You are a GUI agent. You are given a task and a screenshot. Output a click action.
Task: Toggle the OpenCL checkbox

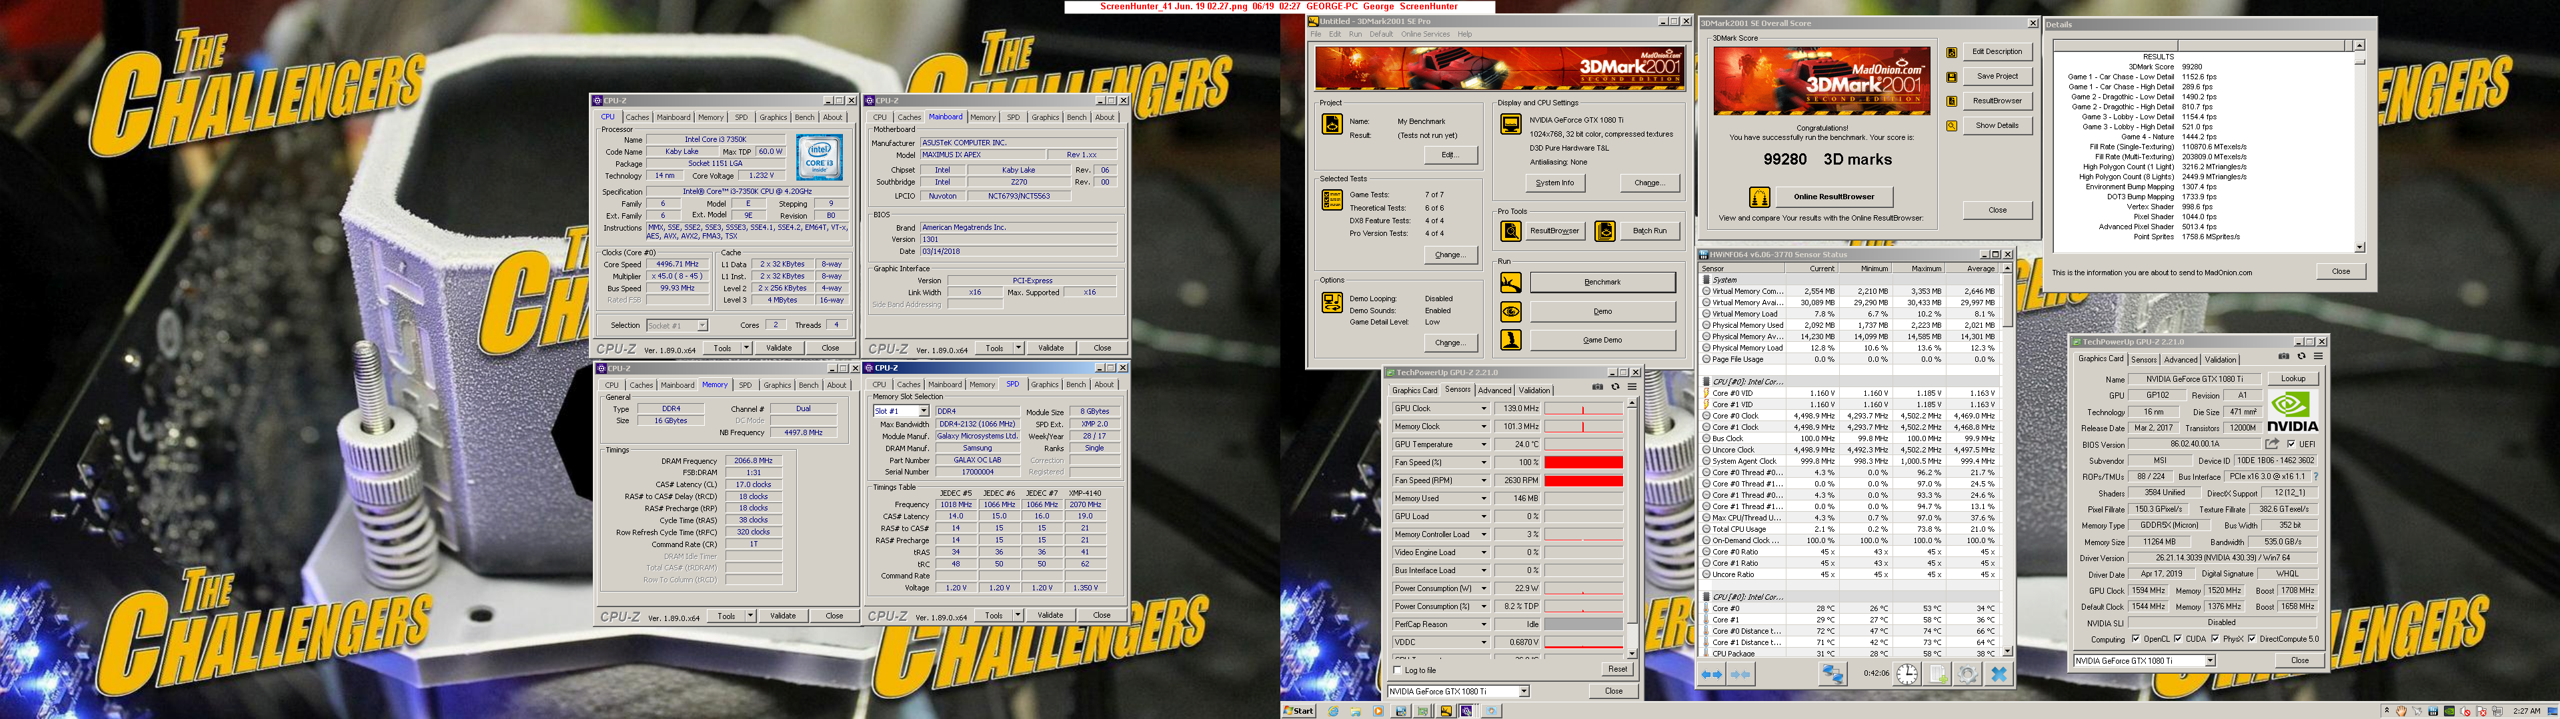[2136, 638]
